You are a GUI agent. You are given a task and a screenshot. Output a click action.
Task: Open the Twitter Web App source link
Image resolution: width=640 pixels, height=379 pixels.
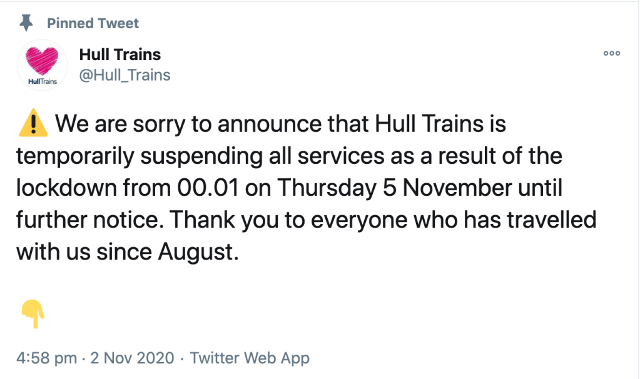point(250,358)
